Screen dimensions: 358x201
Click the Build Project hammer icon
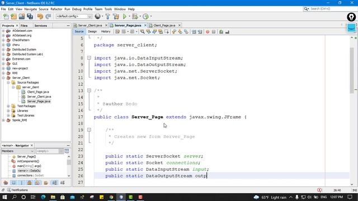click(x=108, y=16)
